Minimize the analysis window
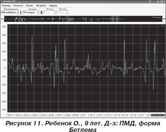Viewport: 166px width, 132px height. 158,1
